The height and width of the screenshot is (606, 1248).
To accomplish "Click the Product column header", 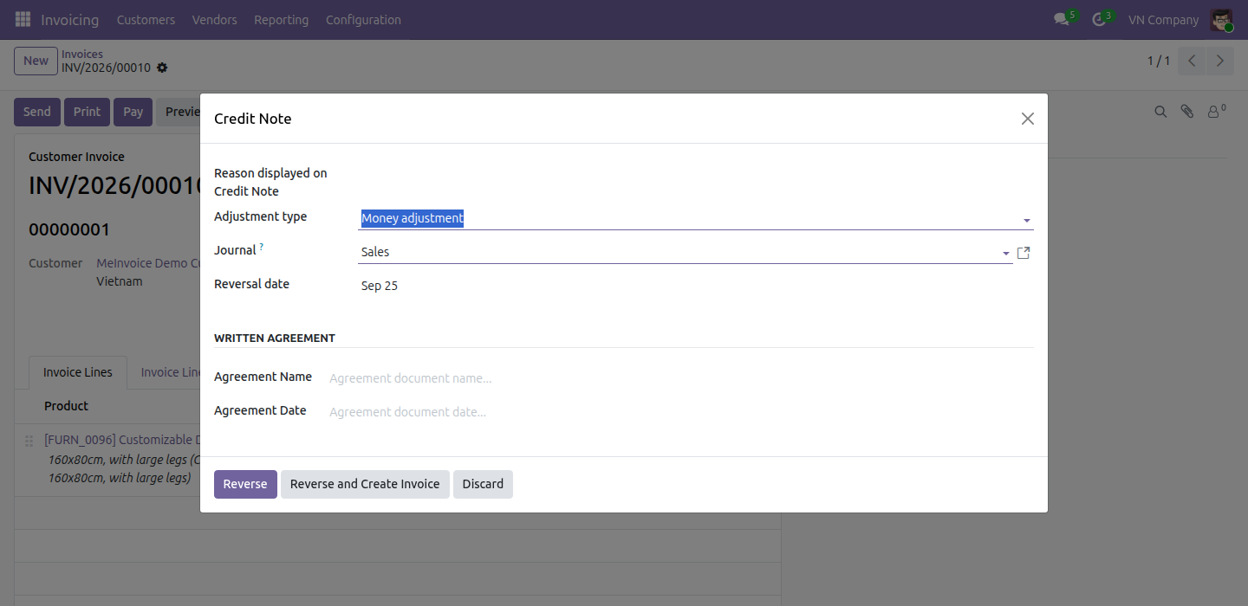I will coord(67,406).
